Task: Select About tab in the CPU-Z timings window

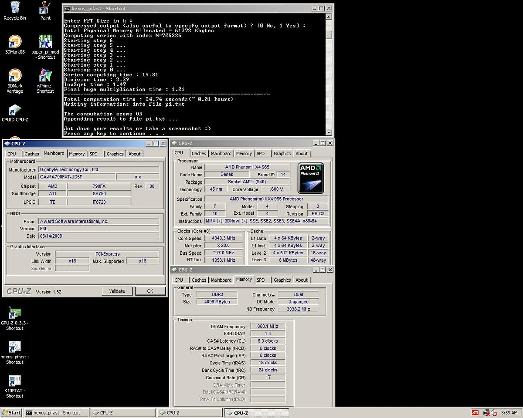Action: (x=302, y=280)
